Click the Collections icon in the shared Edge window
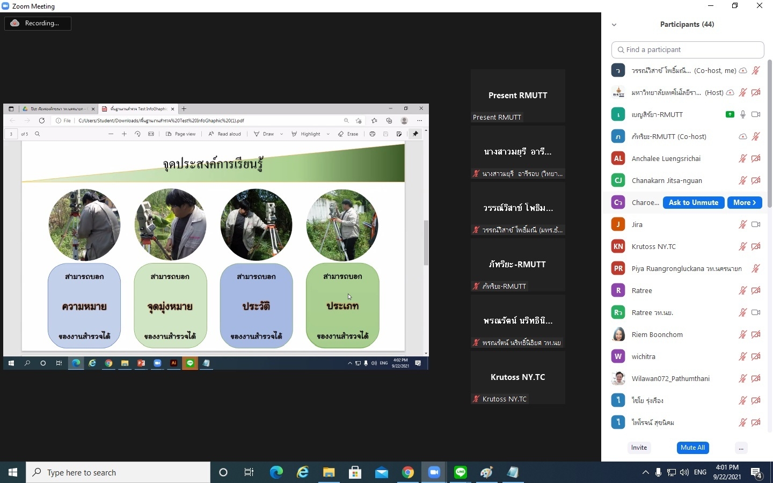This screenshot has height=483, width=773. [x=389, y=121]
